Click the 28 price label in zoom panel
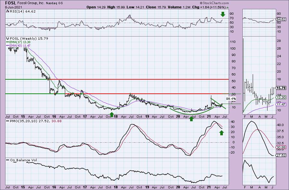 pyautogui.click(x=279, y=41)
